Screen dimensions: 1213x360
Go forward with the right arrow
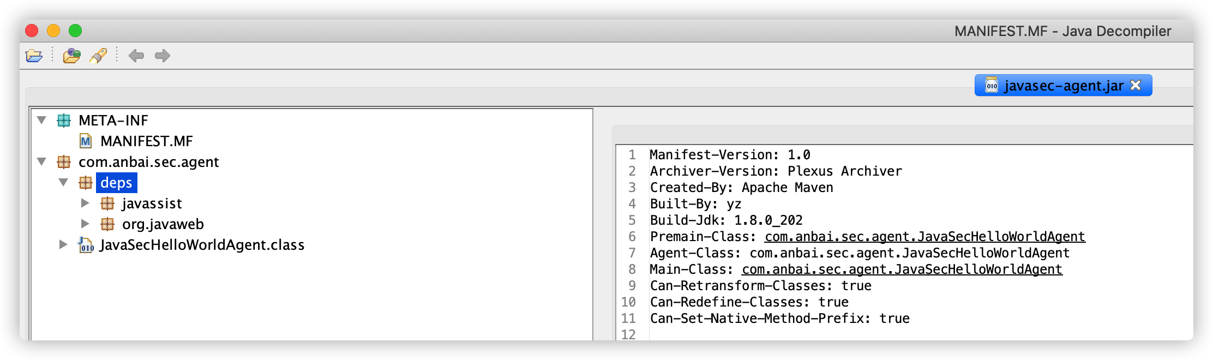pyautogui.click(x=163, y=56)
